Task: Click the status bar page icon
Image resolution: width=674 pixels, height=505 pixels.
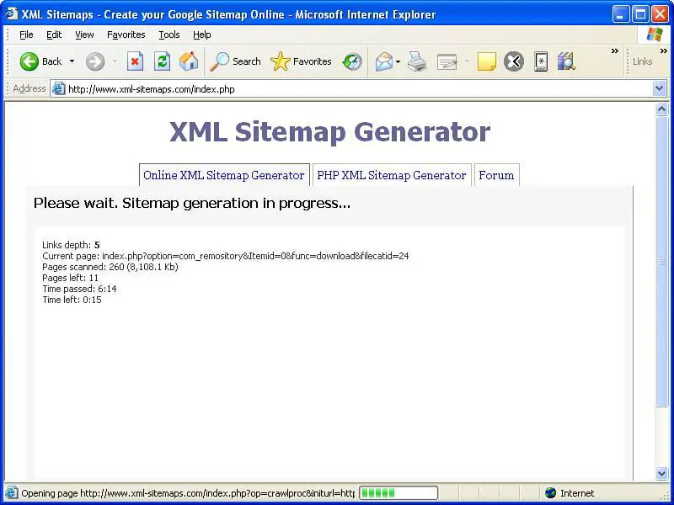Action: (x=11, y=493)
